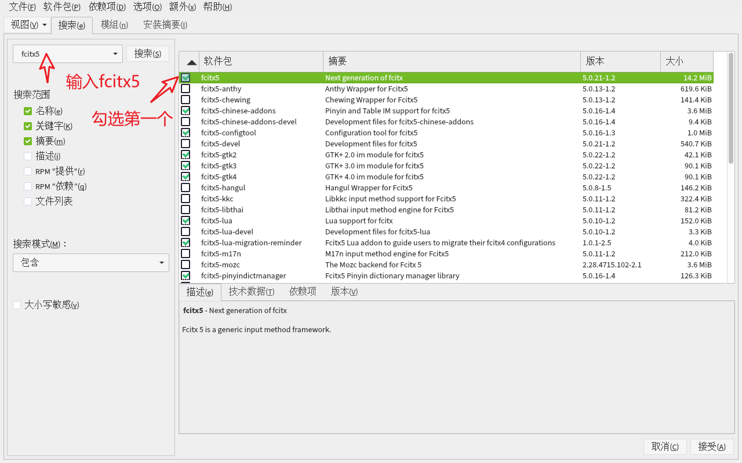Toggle checkbox for fcitx5-chinese-addons-devel
Viewport: 742px width, 463px height.
185,122
